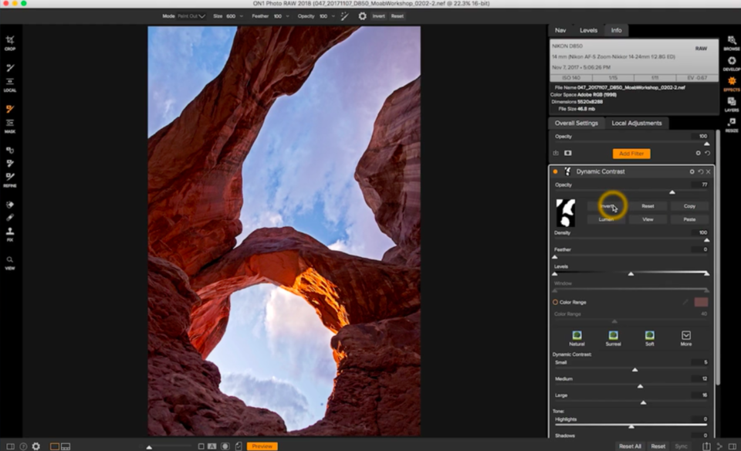The height and width of the screenshot is (451, 741).
Task: Click the Overall Settings reset arrow
Action: tap(708, 153)
